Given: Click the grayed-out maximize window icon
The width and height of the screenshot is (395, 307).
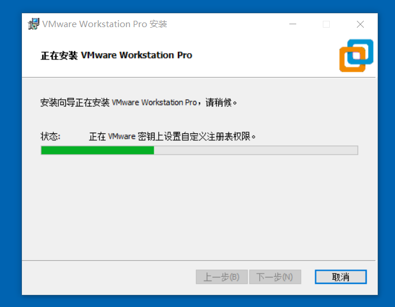Looking at the screenshot, I should [x=326, y=24].
